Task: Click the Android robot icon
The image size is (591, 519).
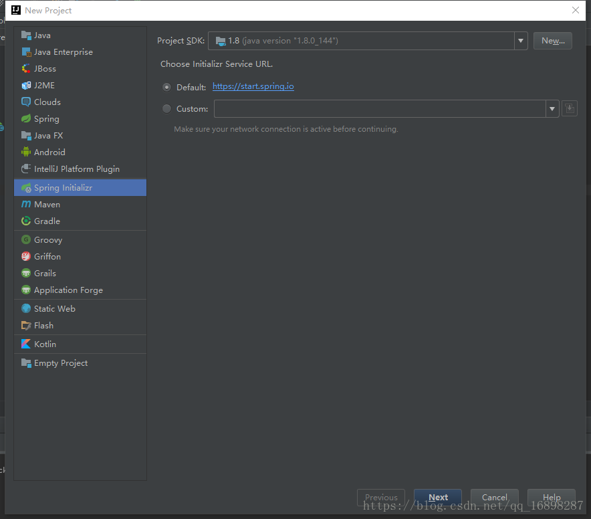Action: [26, 152]
